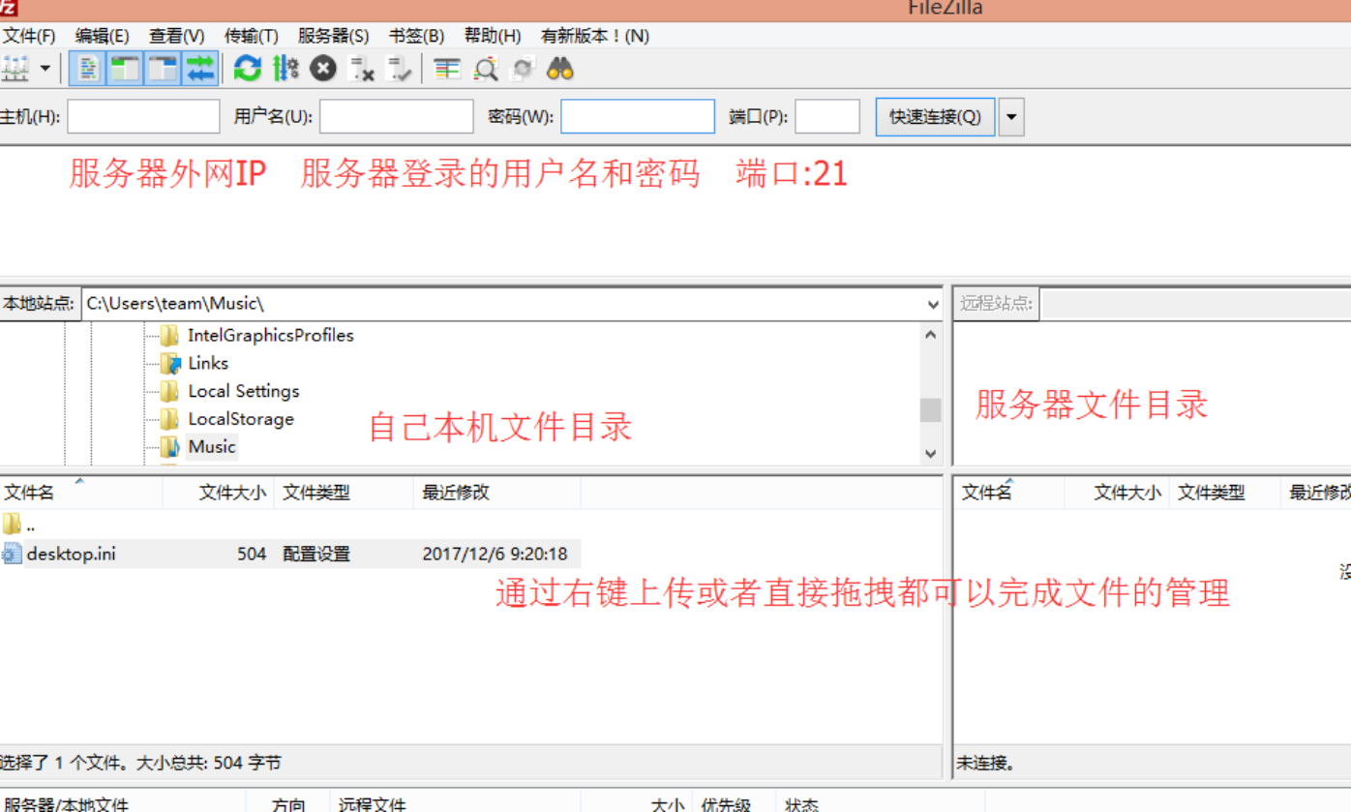The width and height of the screenshot is (1351, 812).
Task: Click the Links folder shortcut icon
Action: (170, 364)
